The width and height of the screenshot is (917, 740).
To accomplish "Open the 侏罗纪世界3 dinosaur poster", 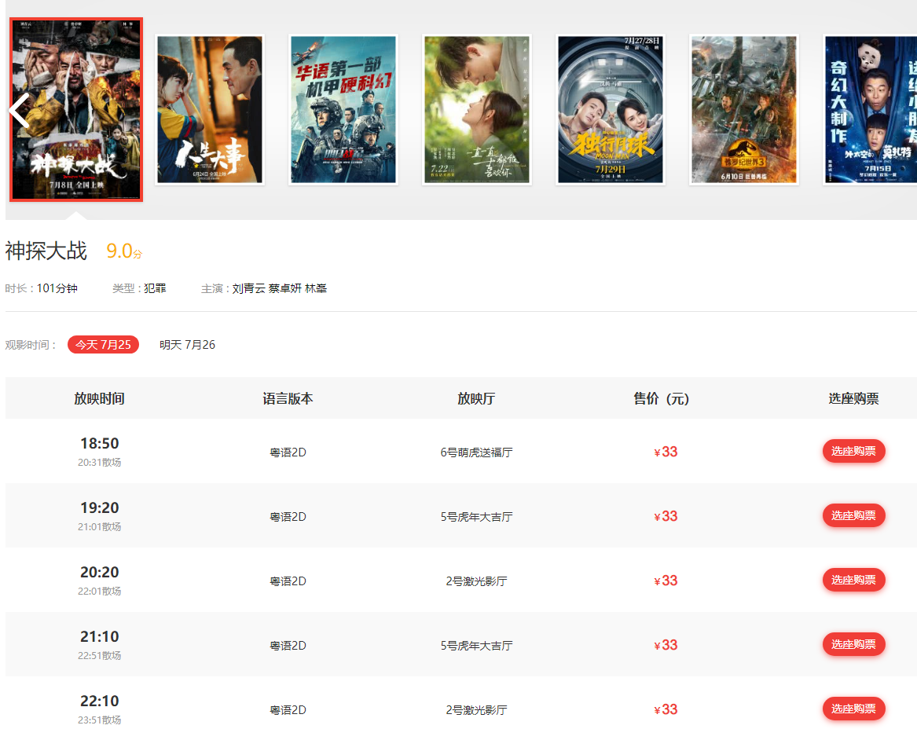I will coord(743,110).
